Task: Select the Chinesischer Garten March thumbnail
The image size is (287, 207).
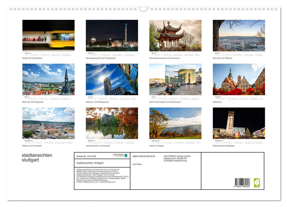Action: pyautogui.click(x=175, y=35)
